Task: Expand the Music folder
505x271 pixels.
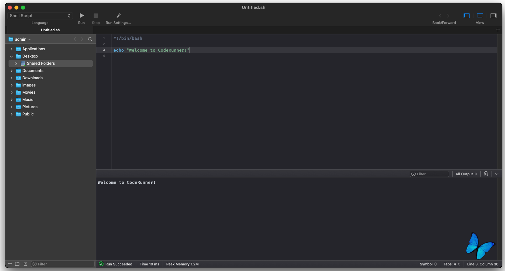Action: coord(11,100)
